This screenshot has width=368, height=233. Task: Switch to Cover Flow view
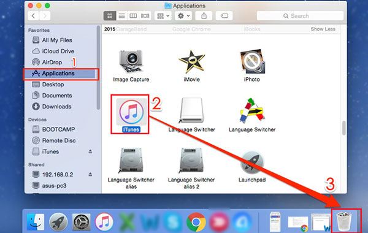[145, 16]
